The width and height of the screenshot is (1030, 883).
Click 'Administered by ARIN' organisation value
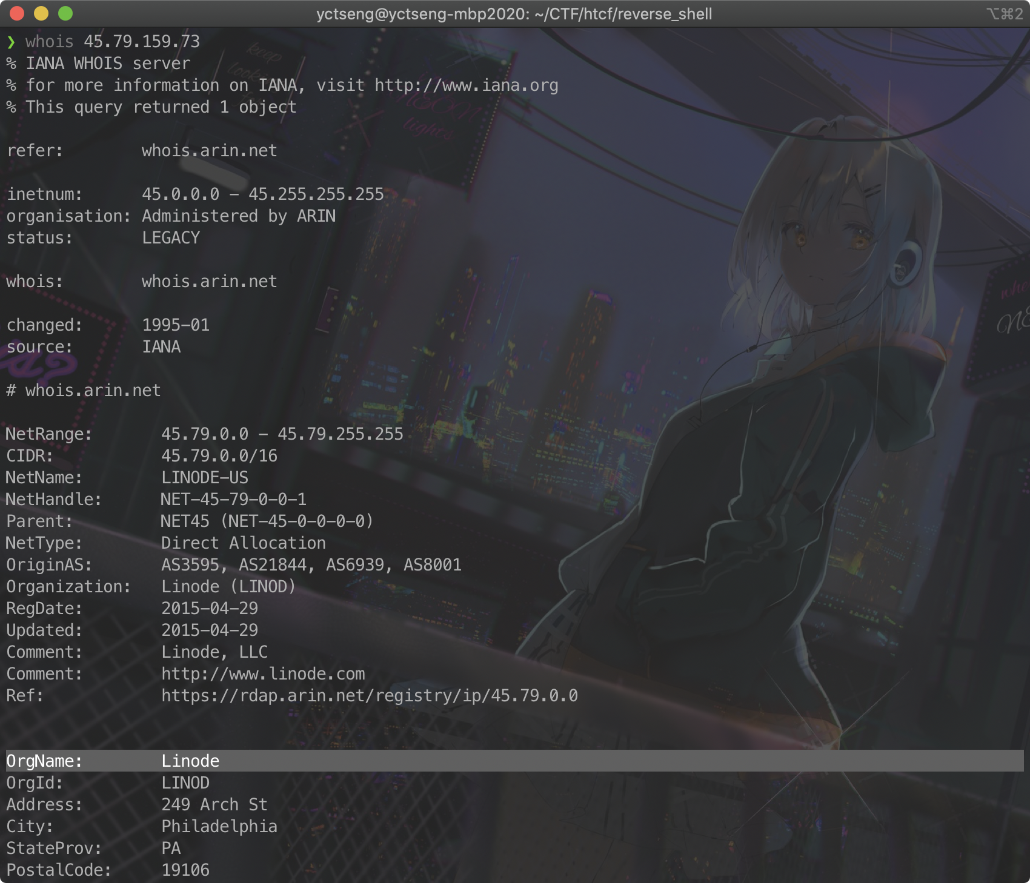pos(239,216)
